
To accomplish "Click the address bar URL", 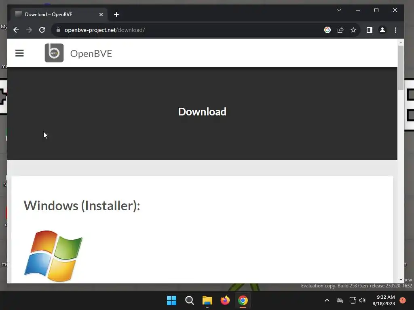I will click(105, 30).
